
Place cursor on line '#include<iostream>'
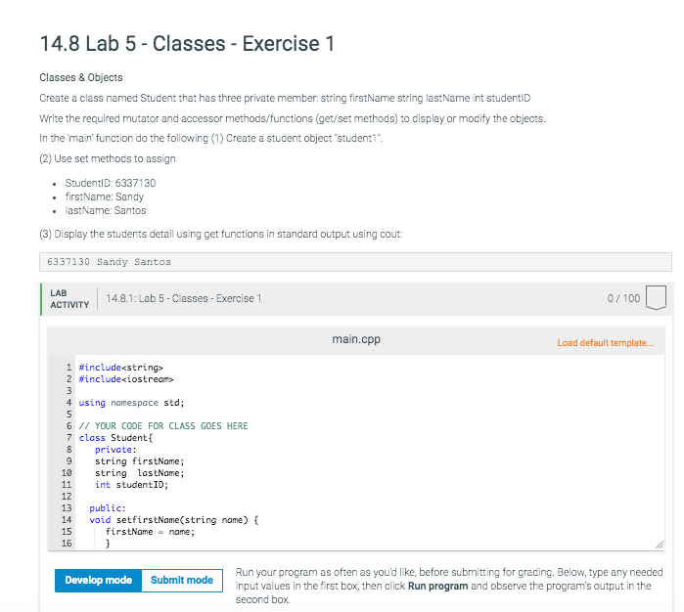point(126,379)
